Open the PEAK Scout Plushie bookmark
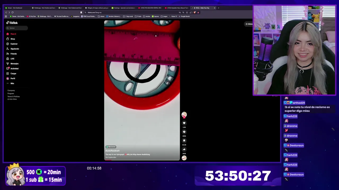Viewport: 339px width, 190px height. pyautogui.click(x=88, y=16)
